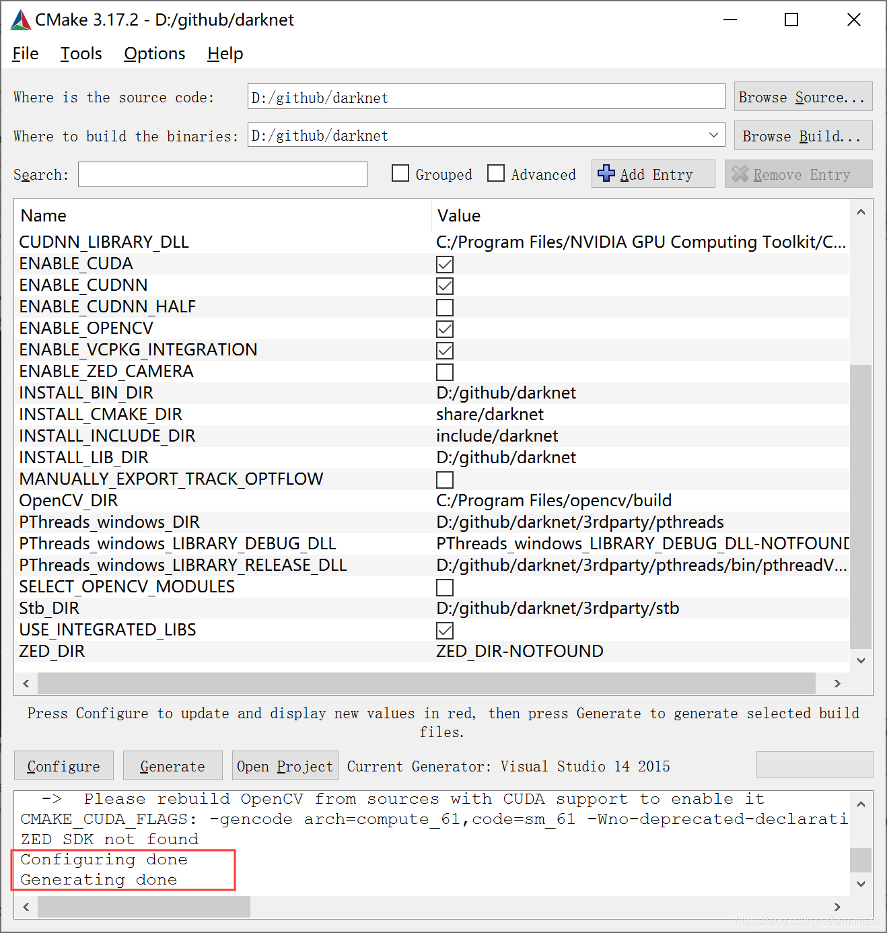
Task: Select PThreads_windows_LIBRARY_DEBUG_DLL entry name
Action: (178, 544)
